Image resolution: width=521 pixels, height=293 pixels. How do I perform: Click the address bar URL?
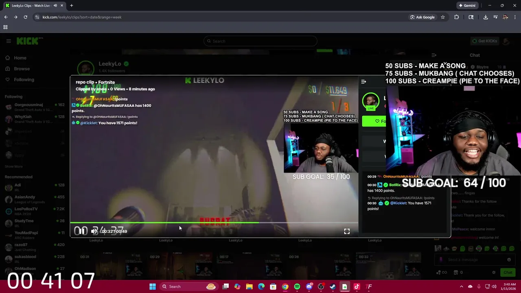(82, 17)
